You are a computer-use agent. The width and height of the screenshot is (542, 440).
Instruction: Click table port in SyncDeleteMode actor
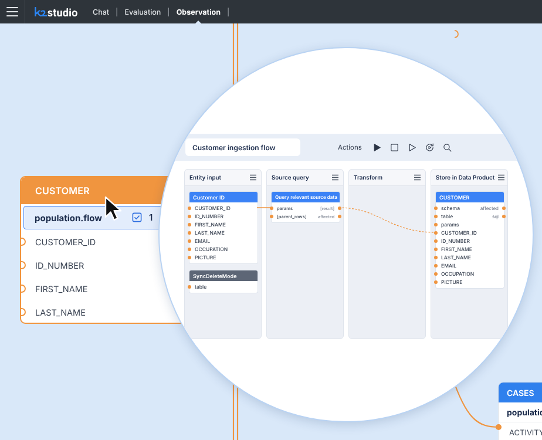189,287
